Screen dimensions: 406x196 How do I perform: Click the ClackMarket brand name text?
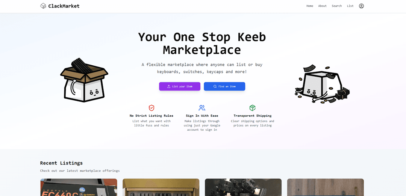[x=64, y=6]
